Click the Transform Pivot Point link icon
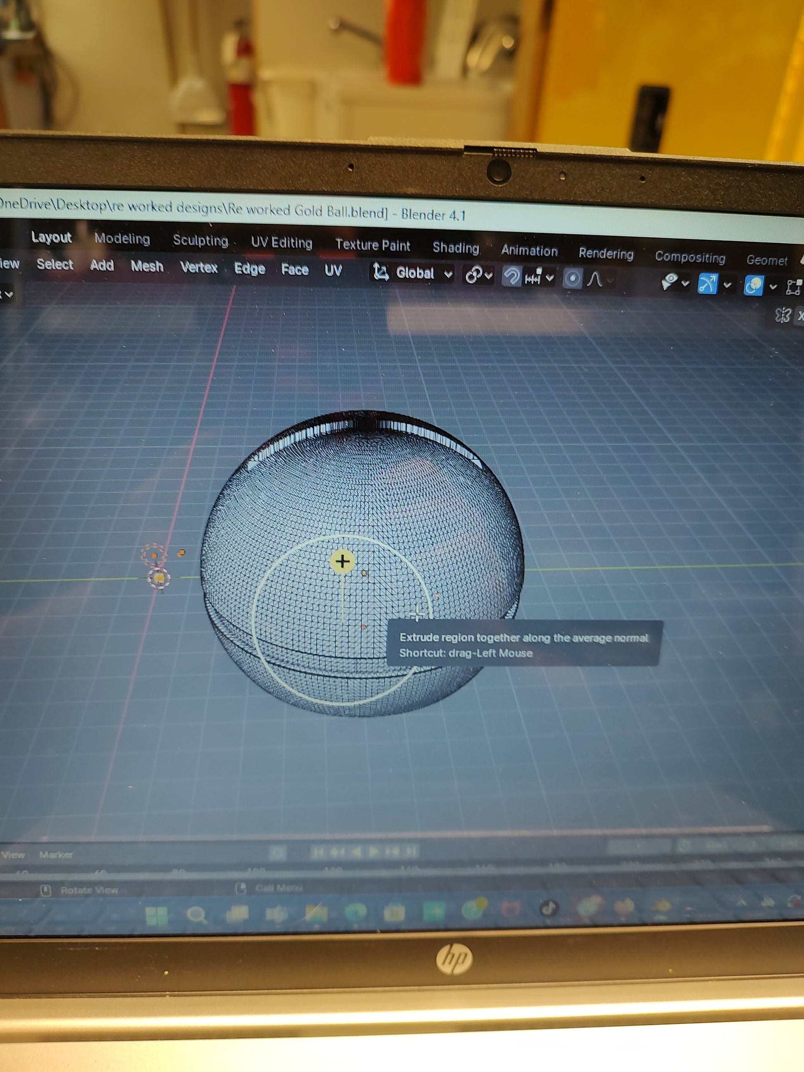This screenshot has width=804, height=1072. coord(474,275)
